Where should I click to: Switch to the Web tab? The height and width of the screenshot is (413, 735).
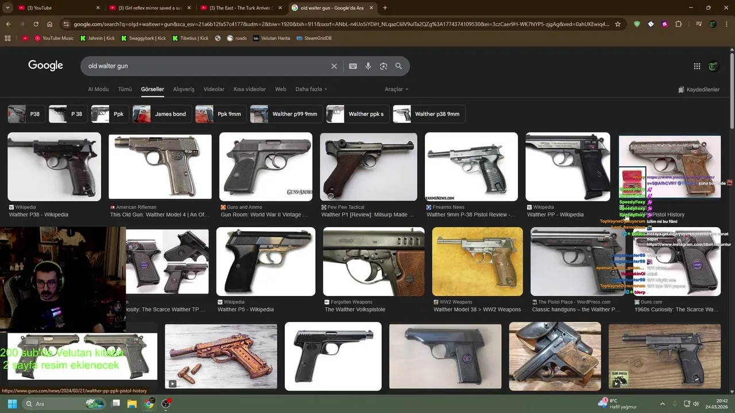pos(280,89)
